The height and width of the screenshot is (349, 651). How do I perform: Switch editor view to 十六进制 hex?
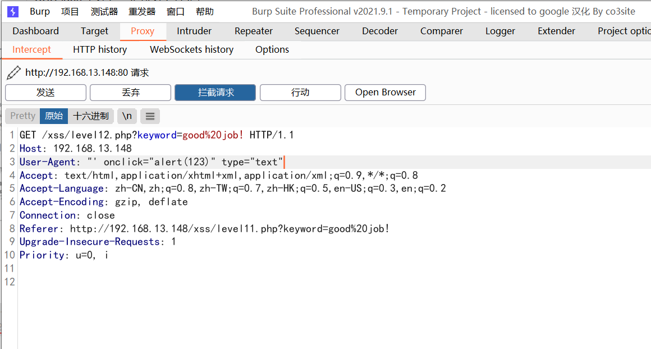tap(91, 116)
